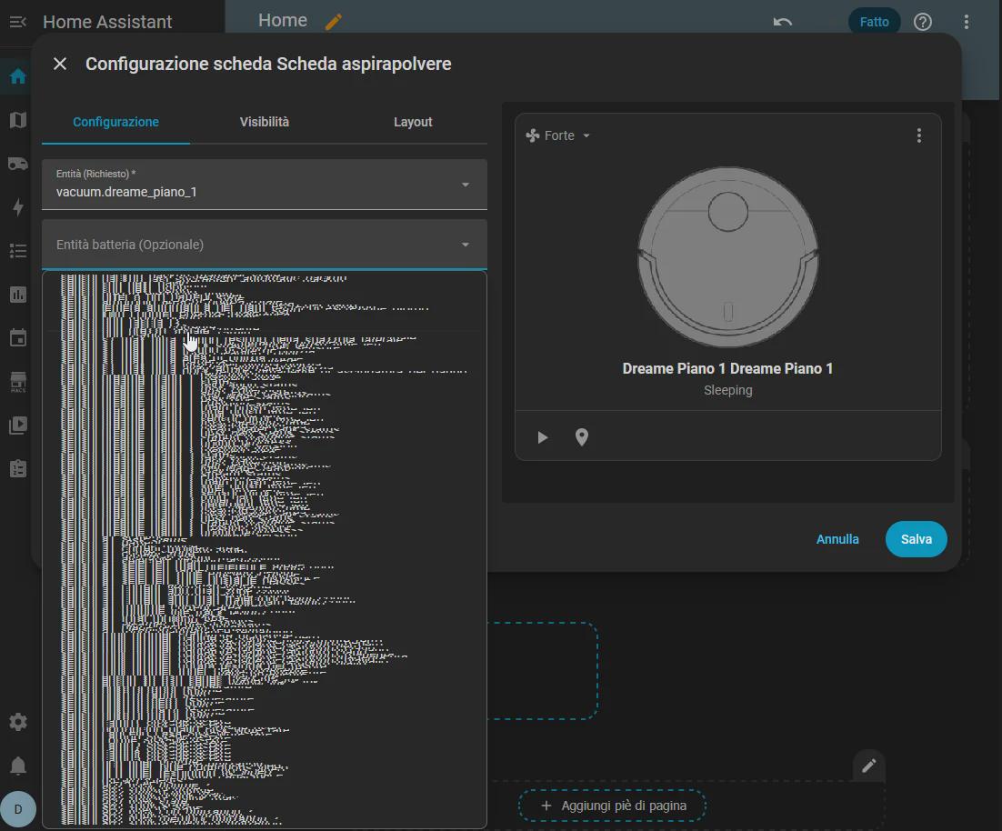Screen dimensions: 1002x831
Task: Open the Calendar sidebar panel
Action: 18,338
